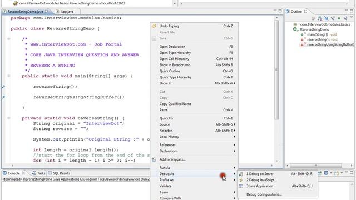Expand the Run As submenu
The height and width of the screenshot is (200, 356).
coord(194,168)
